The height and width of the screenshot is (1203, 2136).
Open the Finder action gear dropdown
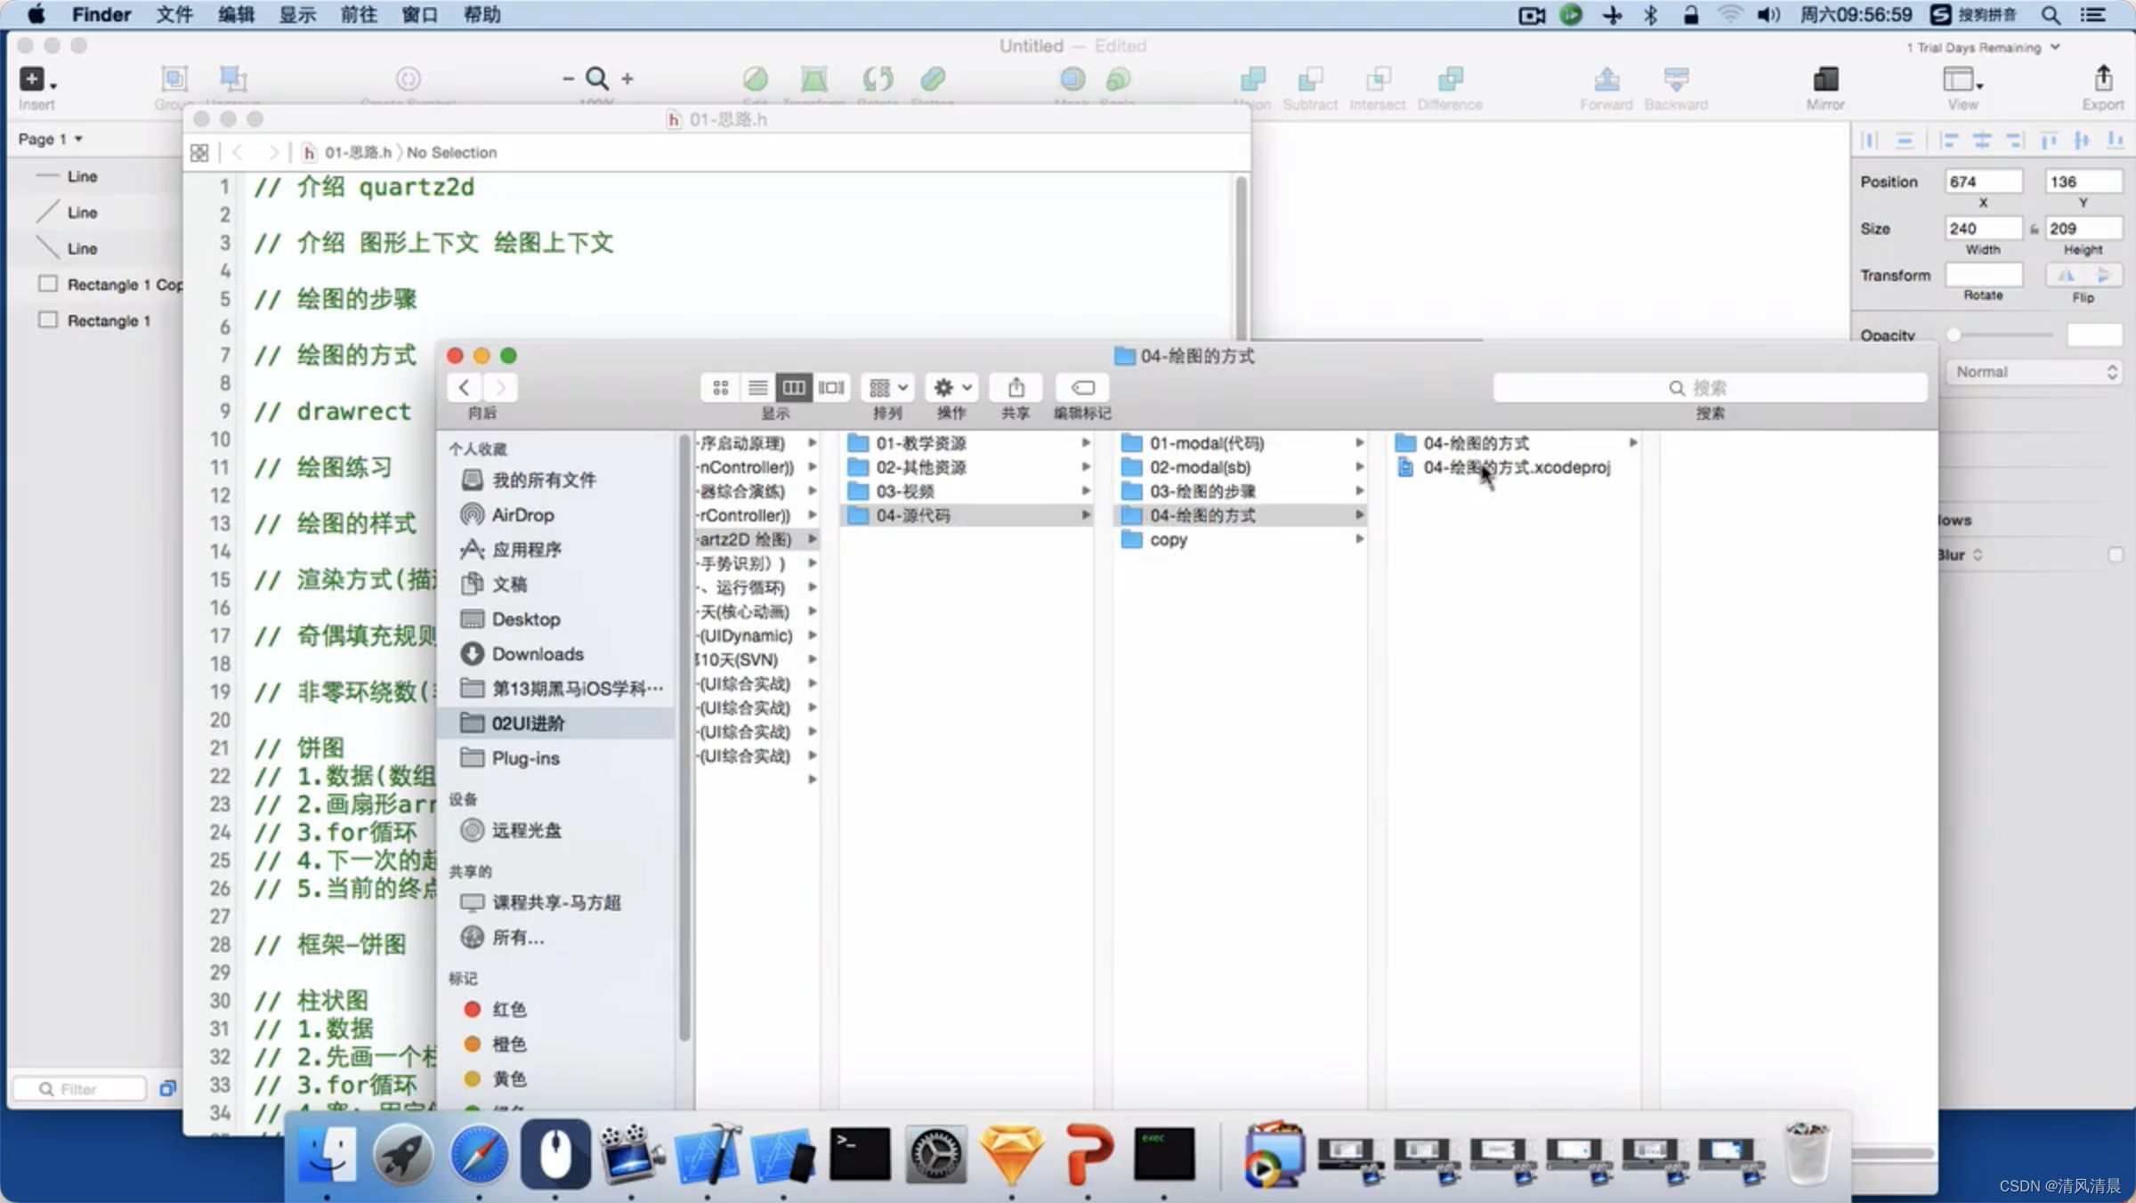click(x=951, y=387)
